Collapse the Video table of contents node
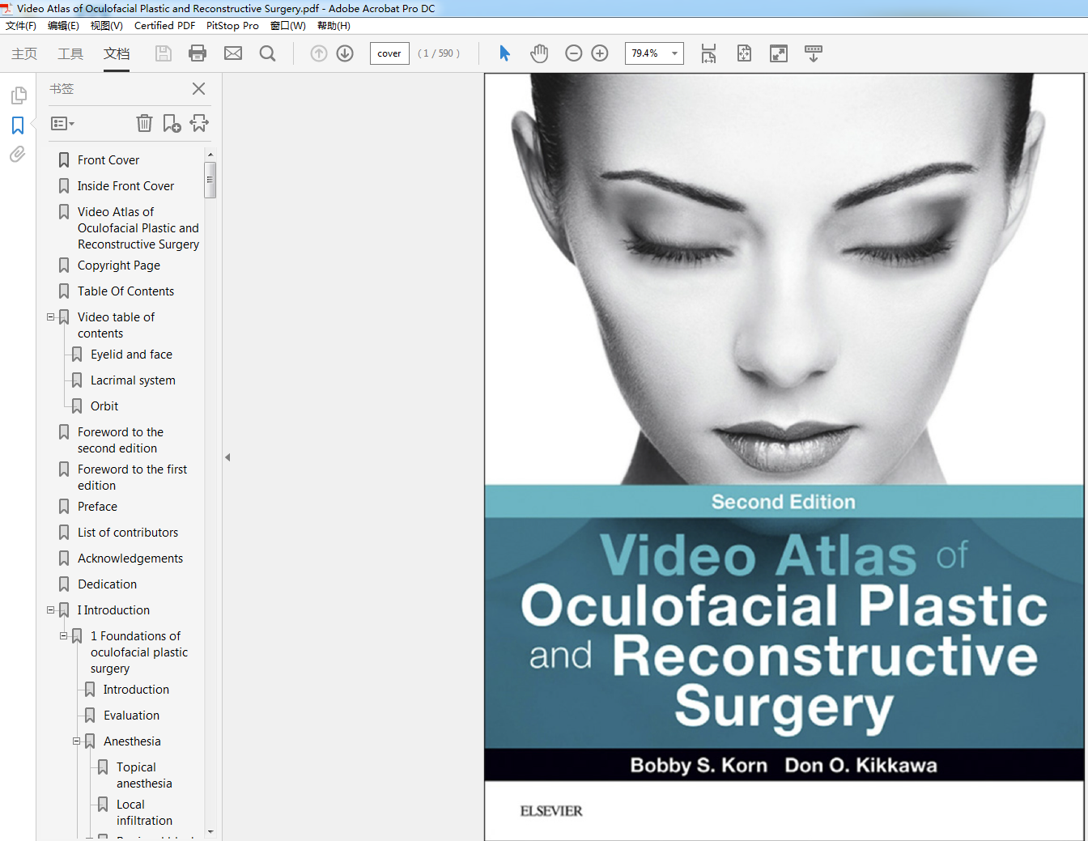Screen dimensions: 1088x841 pos(51,317)
